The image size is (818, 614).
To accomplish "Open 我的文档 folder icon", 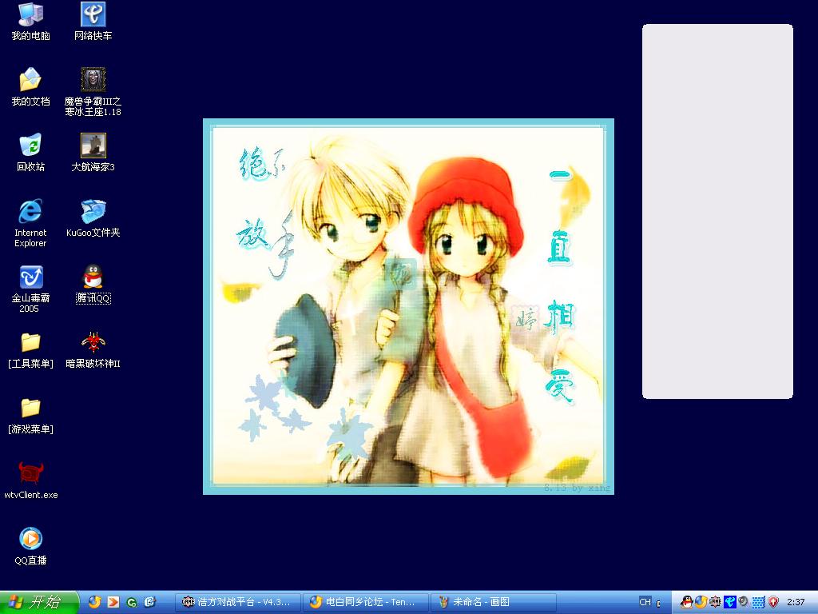I will pyautogui.click(x=30, y=80).
